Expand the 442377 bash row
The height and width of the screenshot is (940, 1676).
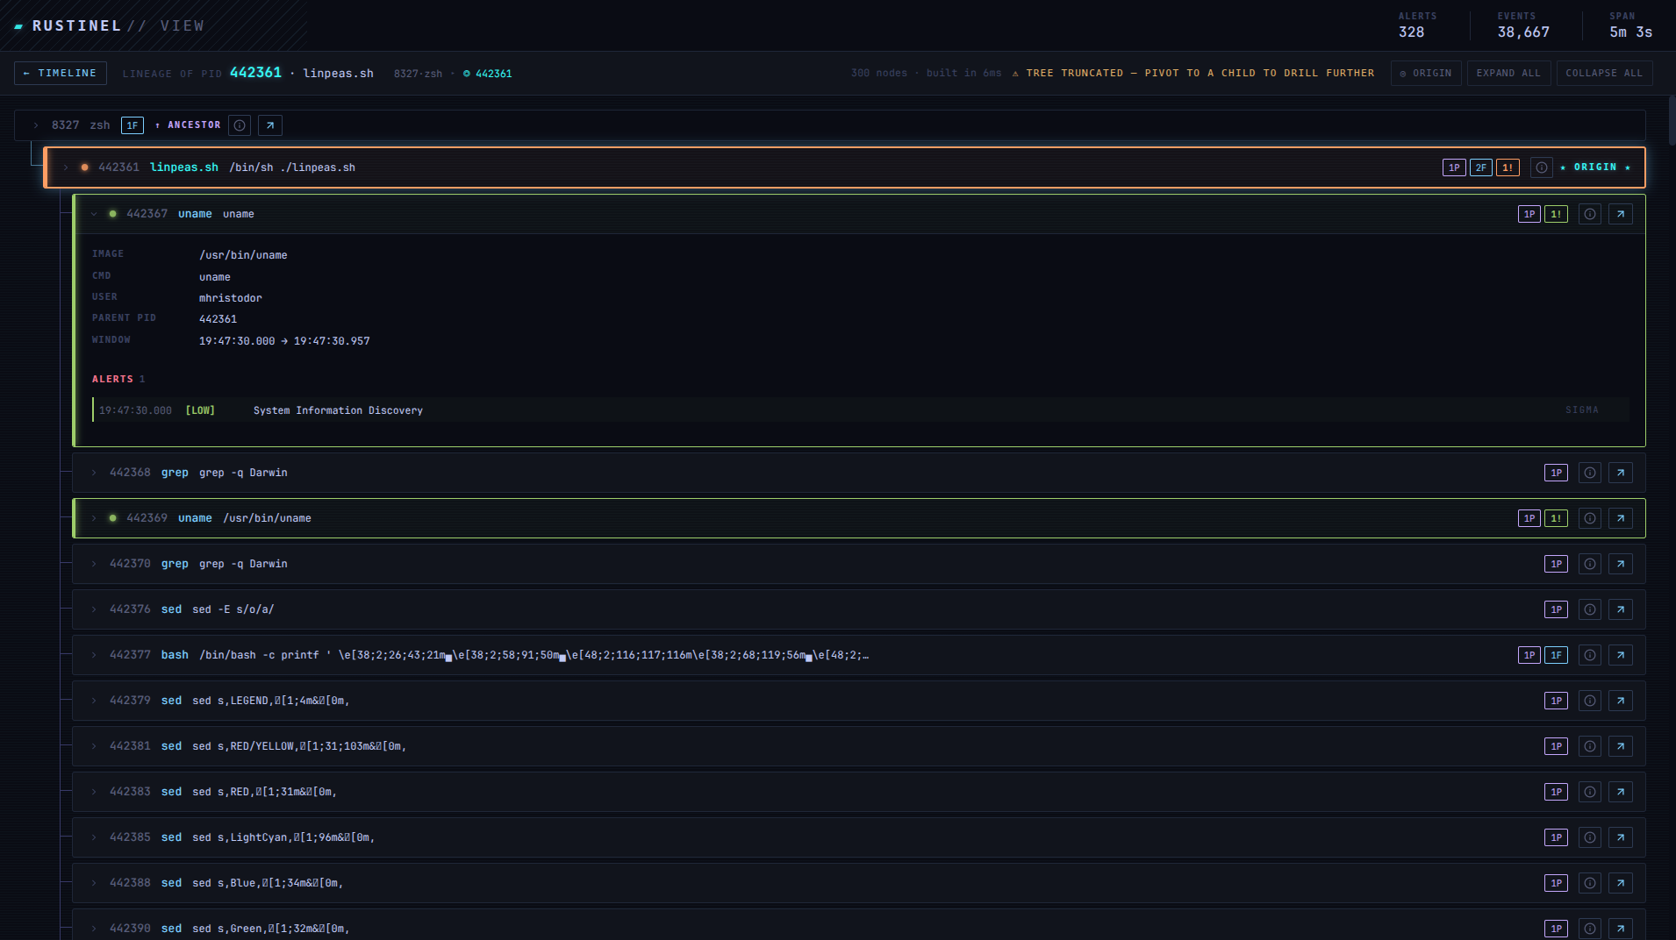pos(94,655)
